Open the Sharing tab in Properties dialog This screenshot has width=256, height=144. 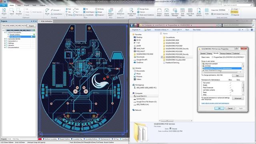[209, 53]
